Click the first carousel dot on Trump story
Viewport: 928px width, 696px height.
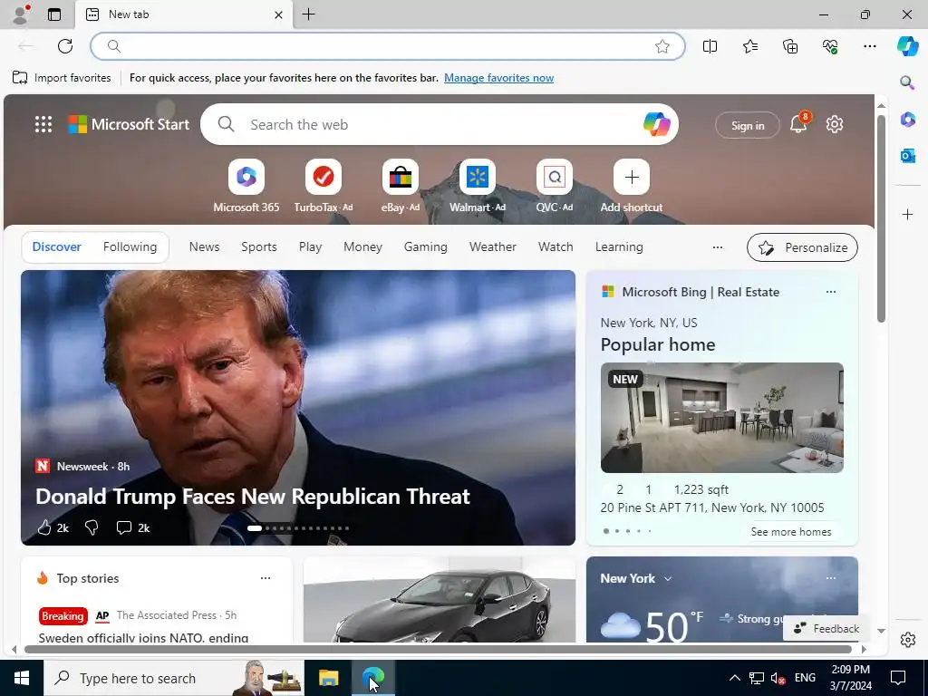click(255, 528)
